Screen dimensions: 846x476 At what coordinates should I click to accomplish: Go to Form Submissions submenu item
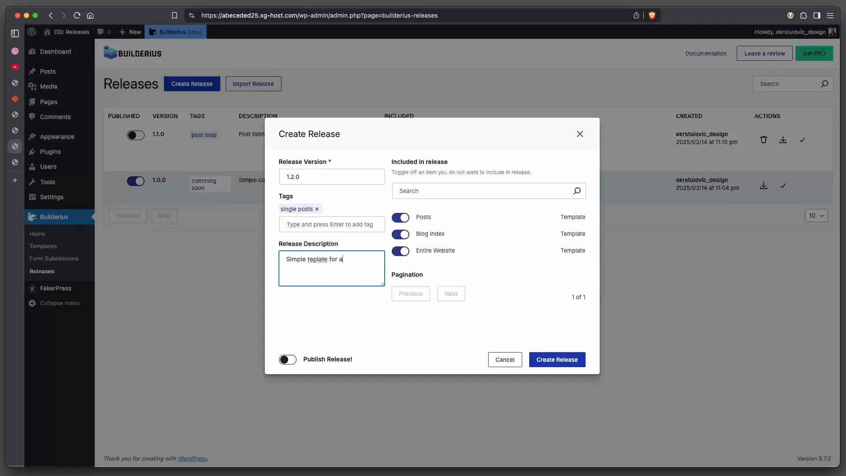[x=54, y=259]
